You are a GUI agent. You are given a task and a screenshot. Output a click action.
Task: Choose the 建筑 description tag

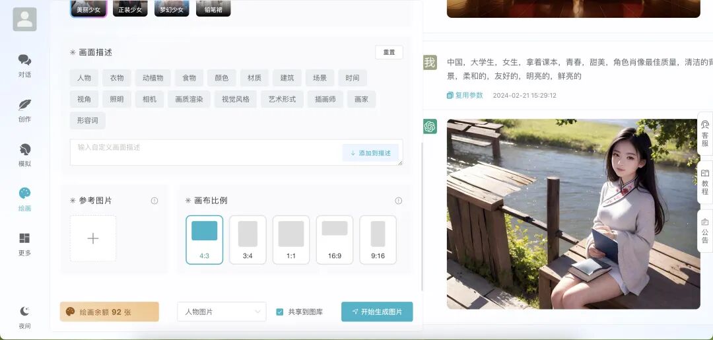pyautogui.click(x=287, y=78)
